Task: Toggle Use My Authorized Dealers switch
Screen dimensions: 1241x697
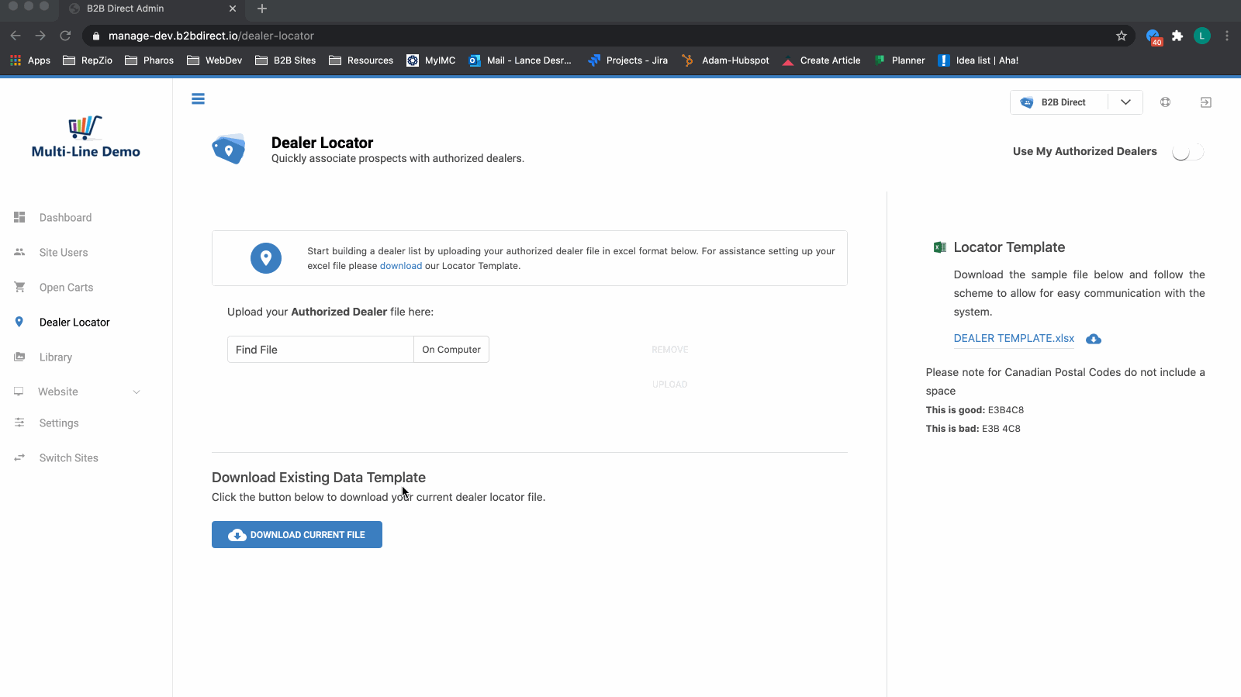Action: 1187,152
